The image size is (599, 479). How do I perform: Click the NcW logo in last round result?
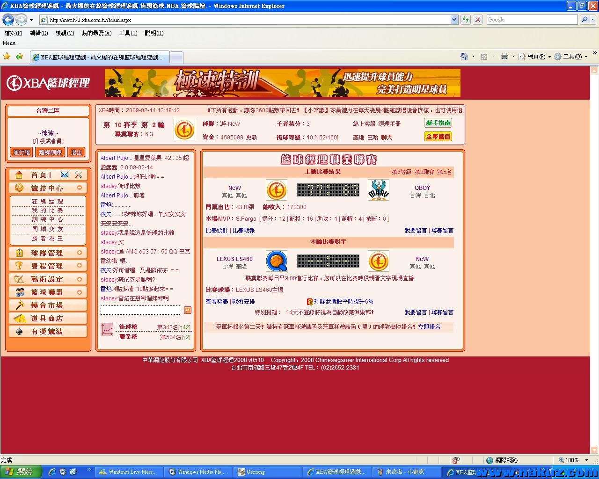pos(277,190)
